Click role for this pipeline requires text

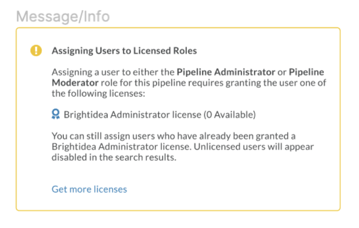point(162,83)
